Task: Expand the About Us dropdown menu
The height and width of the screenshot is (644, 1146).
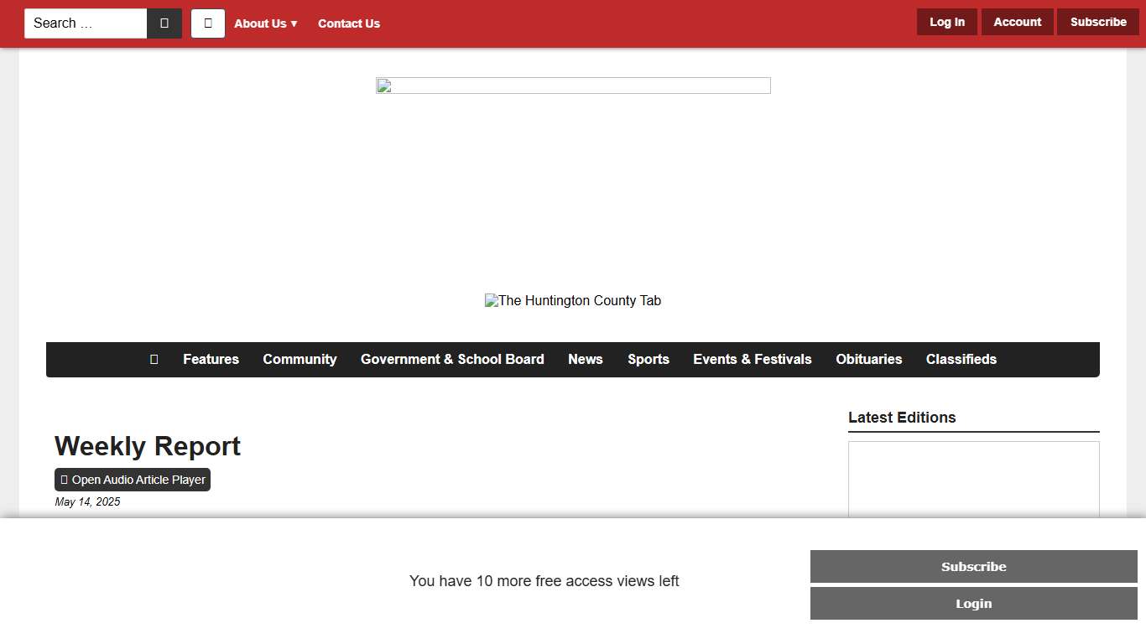Action: point(265,23)
